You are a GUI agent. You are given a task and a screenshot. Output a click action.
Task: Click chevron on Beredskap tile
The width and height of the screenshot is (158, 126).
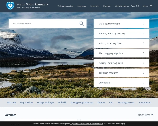(x=144, y=83)
